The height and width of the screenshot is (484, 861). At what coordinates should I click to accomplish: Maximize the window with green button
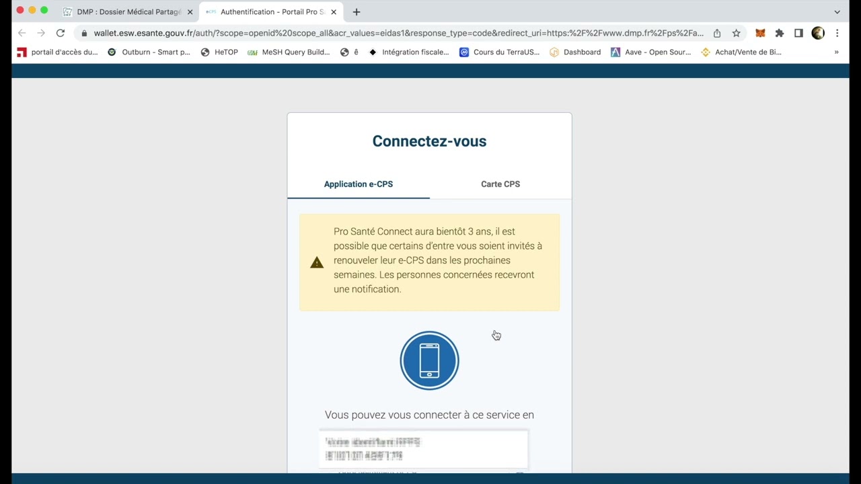[44, 10]
